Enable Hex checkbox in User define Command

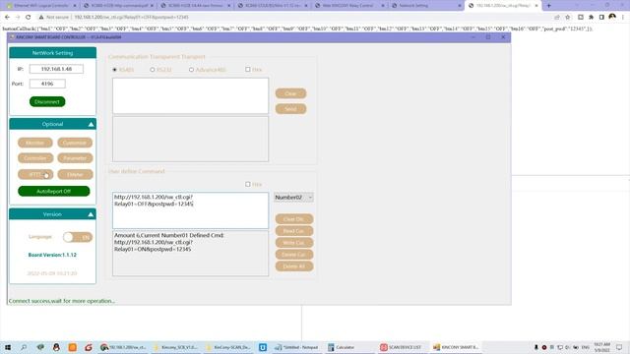coord(247,184)
